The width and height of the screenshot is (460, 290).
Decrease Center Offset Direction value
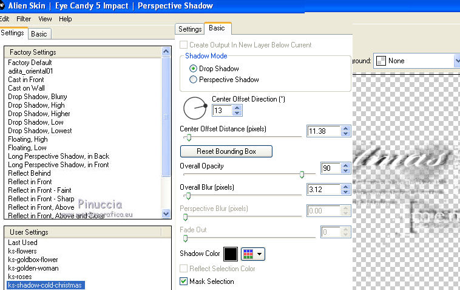pos(237,113)
